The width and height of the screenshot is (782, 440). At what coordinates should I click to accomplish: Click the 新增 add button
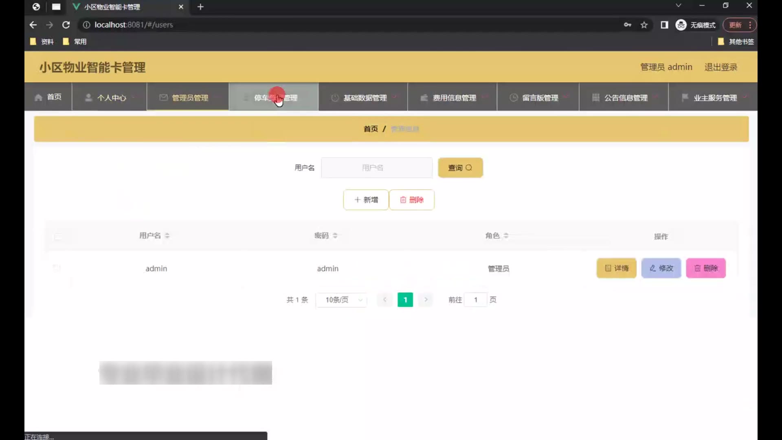tap(366, 200)
